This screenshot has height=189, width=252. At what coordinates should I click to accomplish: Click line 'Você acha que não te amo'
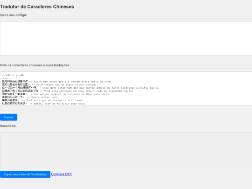[43, 100]
